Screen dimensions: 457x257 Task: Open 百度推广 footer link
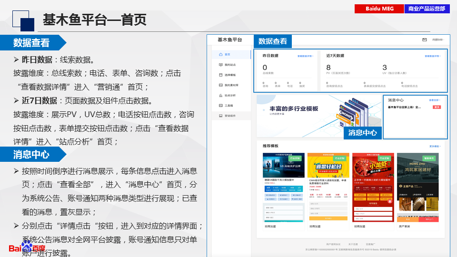click(x=370, y=244)
